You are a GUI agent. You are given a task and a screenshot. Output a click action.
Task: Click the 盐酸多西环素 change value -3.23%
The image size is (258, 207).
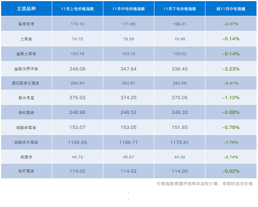pos(231,69)
